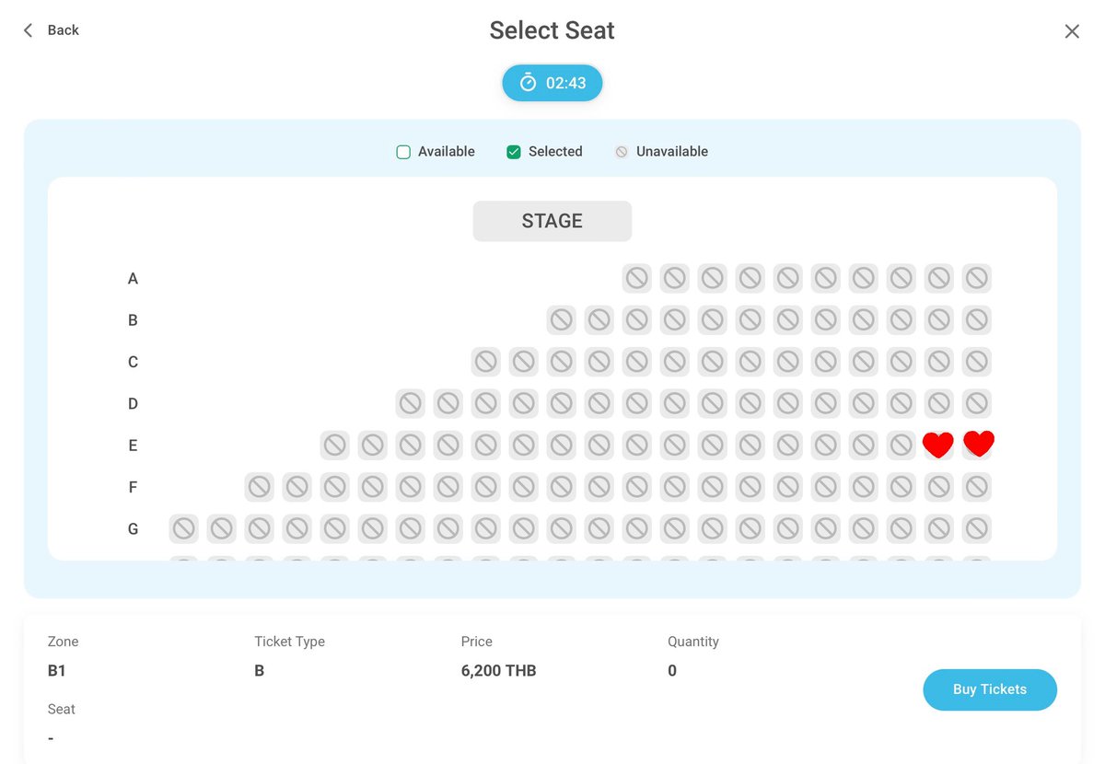Click the STAGE label box

[552, 221]
